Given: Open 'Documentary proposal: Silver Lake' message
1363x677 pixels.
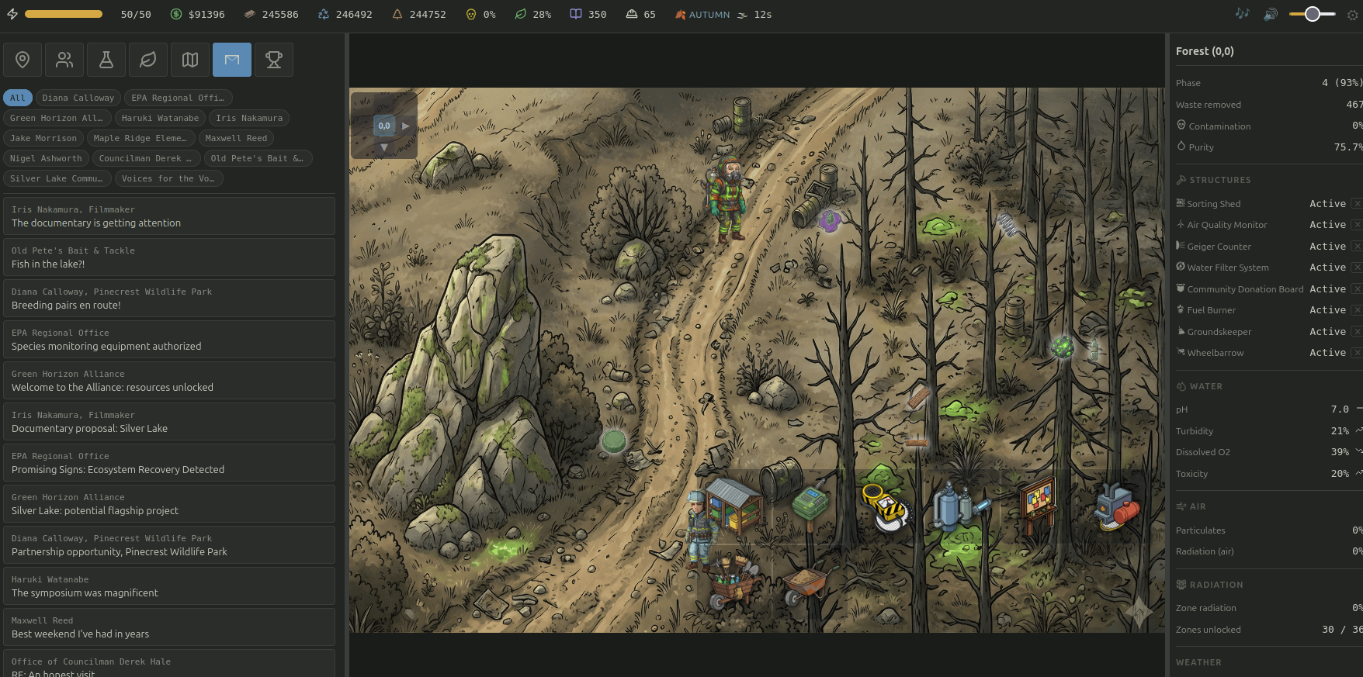Looking at the screenshot, I should point(169,422).
